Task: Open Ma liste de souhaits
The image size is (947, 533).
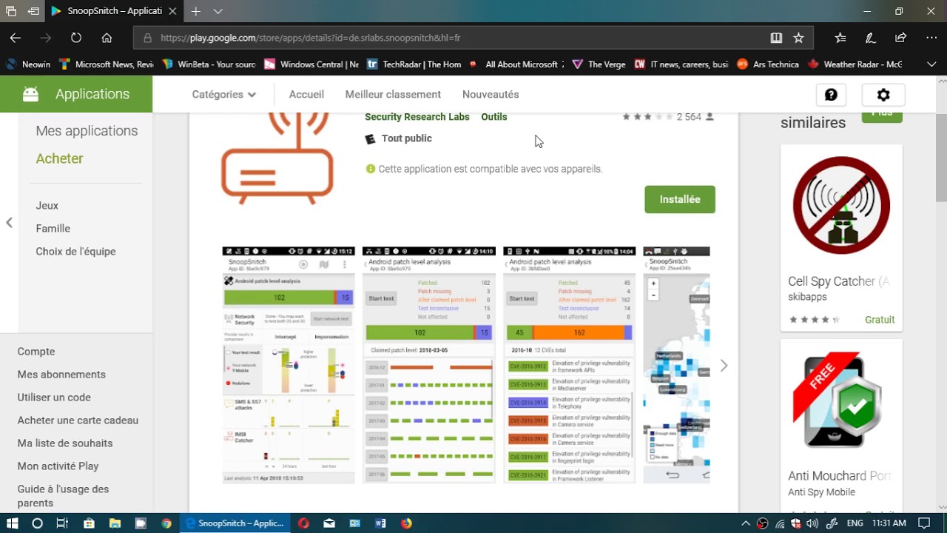Action: pos(65,443)
